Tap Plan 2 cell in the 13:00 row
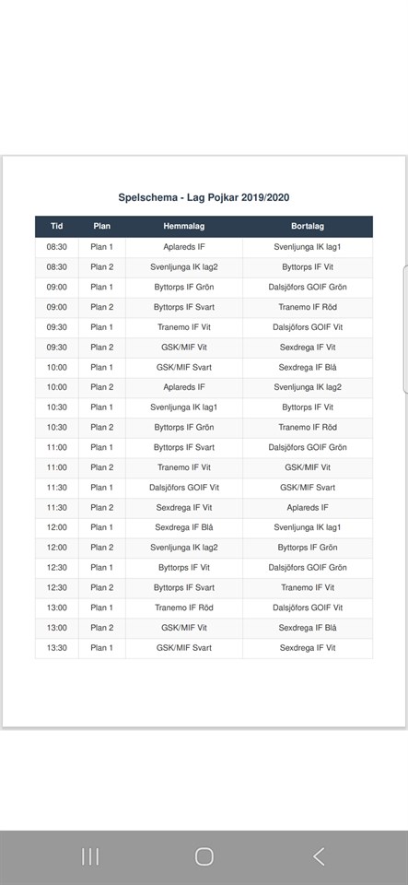This screenshot has height=885, width=408. coord(102,628)
